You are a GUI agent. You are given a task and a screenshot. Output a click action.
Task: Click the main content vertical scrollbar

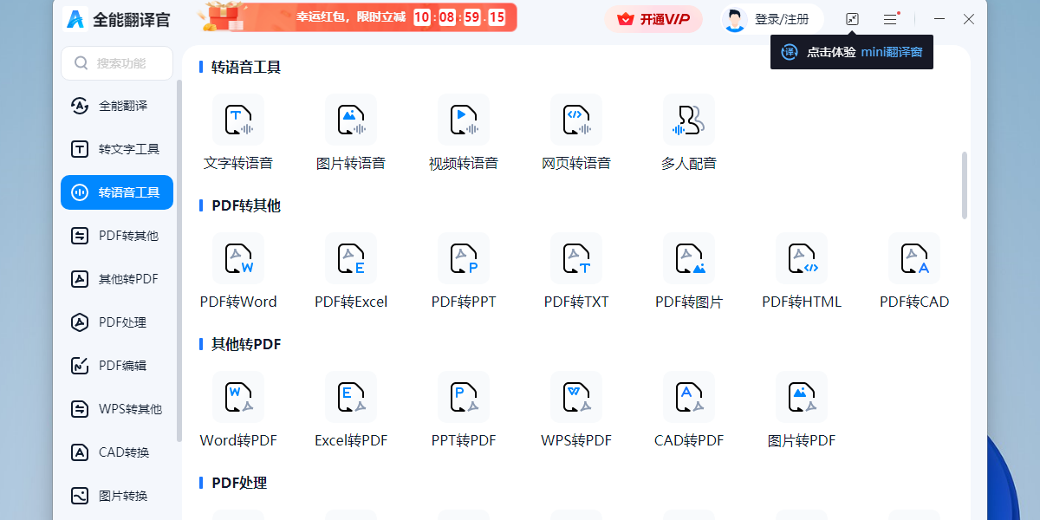965,185
